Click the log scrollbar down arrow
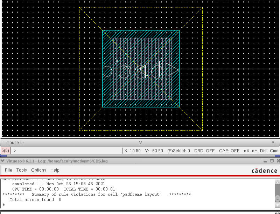280x214 pixels. click(277, 205)
